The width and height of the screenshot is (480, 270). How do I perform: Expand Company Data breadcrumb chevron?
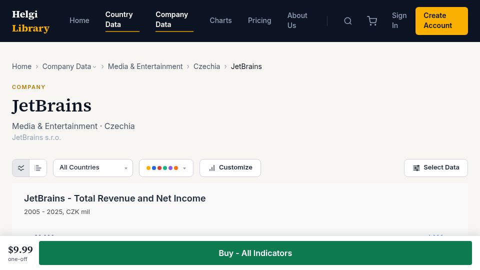click(94, 67)
